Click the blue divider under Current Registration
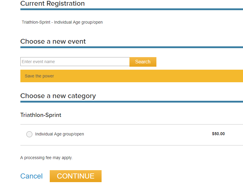The width and height of the screenshot is (243, 186). click(x=132, y=9)
